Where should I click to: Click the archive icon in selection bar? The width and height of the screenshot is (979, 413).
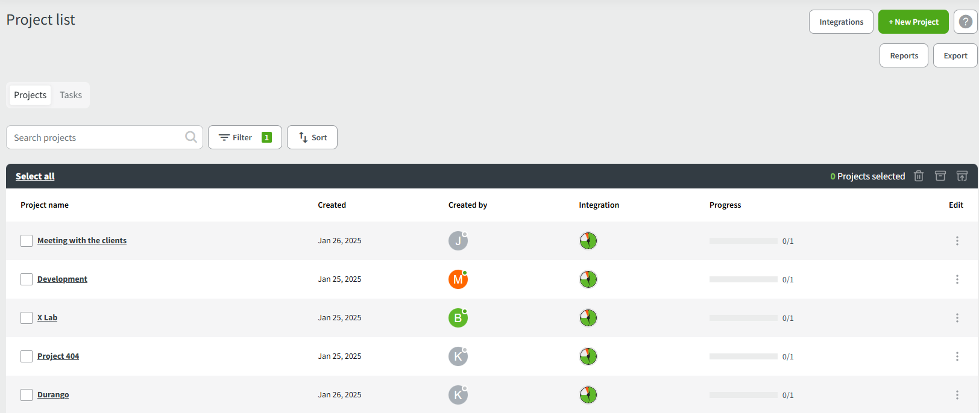(x=940, y=176)
